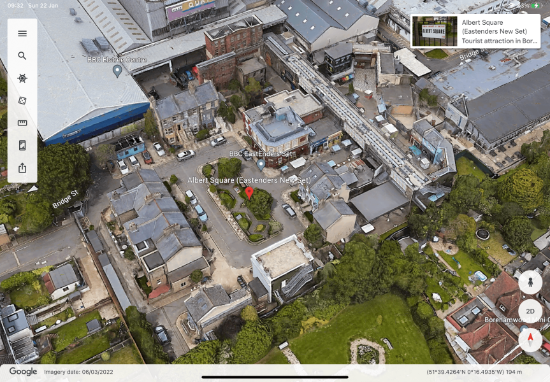Tap the status bar clock
The image size is (550, 382).
point(15,6)
